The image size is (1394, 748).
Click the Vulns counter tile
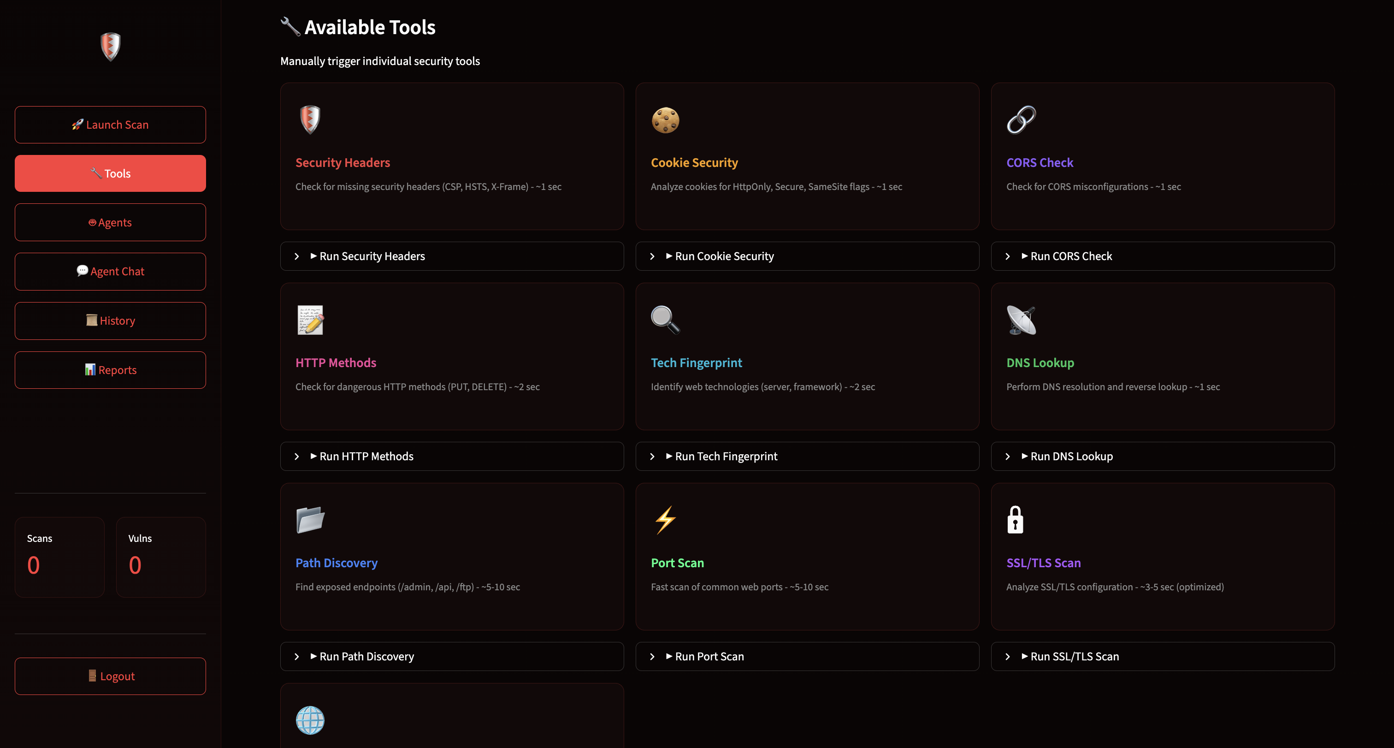pos(161,557)
